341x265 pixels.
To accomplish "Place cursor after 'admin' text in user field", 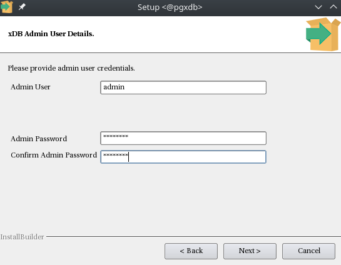I will pyautogui.click(x=125, y=87).
